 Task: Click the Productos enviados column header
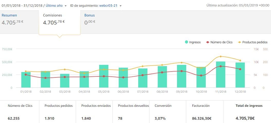pyautogui.click(x=96, y=106)
